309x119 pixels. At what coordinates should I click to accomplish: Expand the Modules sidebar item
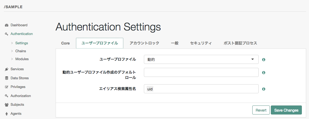pyautogui.click(x=22, y=59)
